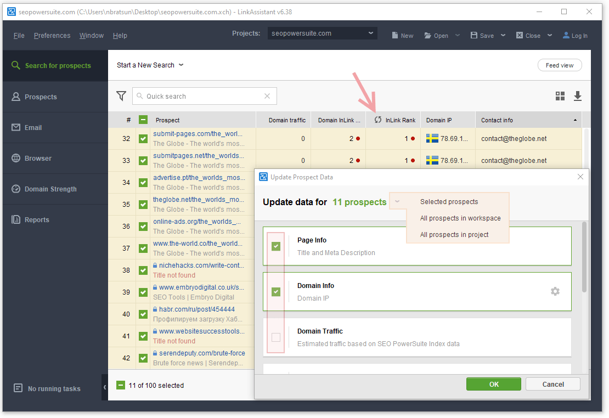Select All prospects in workspace option
609x418 pixels.
(x=460, y=218)
